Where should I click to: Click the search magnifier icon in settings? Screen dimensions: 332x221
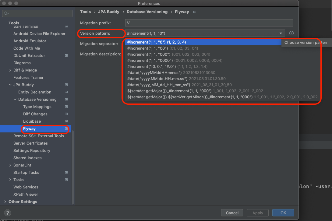pyautogui.click(x=6, y=13)
